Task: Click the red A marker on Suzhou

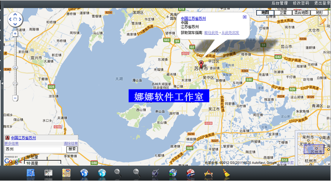Action: [x=201, y=64]
